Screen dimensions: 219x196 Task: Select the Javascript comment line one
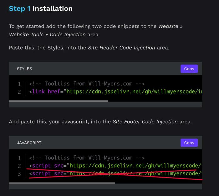pos(87,158)
